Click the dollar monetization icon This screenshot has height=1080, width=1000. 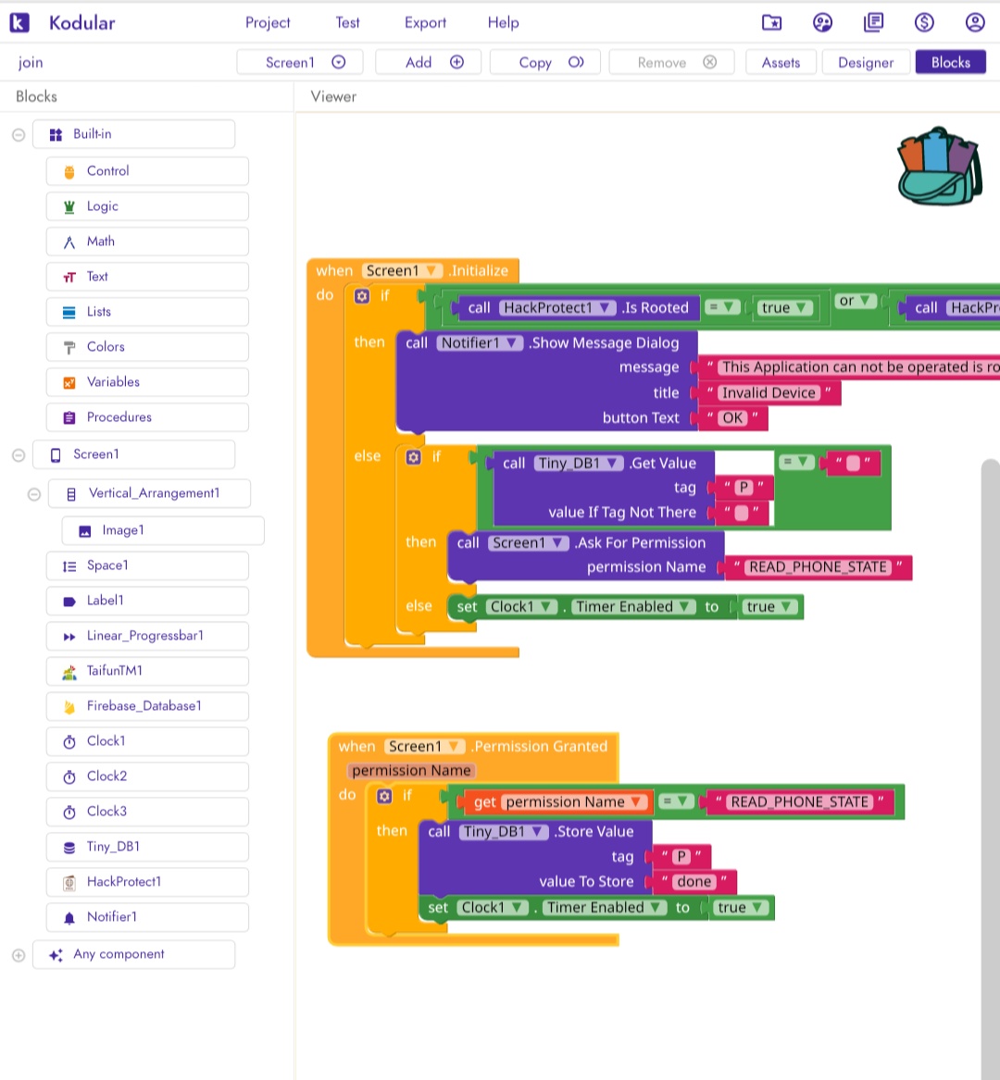(924, 23)
